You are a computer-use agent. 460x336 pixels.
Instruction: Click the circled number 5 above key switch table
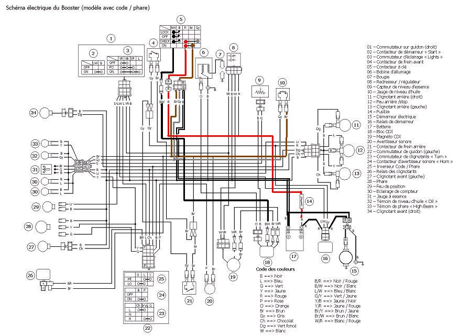click(181, 20)
